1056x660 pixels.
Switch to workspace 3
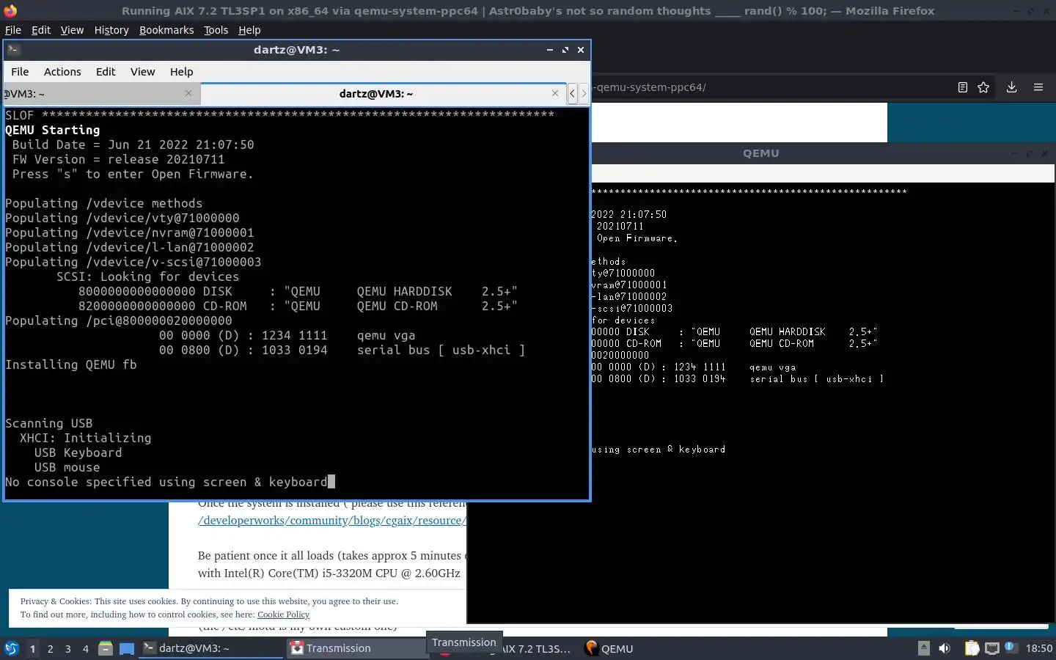(x=67, y=648)
